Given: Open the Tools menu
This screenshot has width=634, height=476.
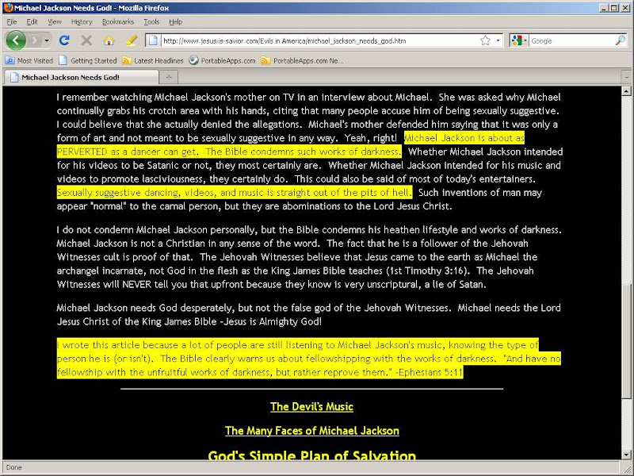Looking at the screenshot, I should 151,22.
